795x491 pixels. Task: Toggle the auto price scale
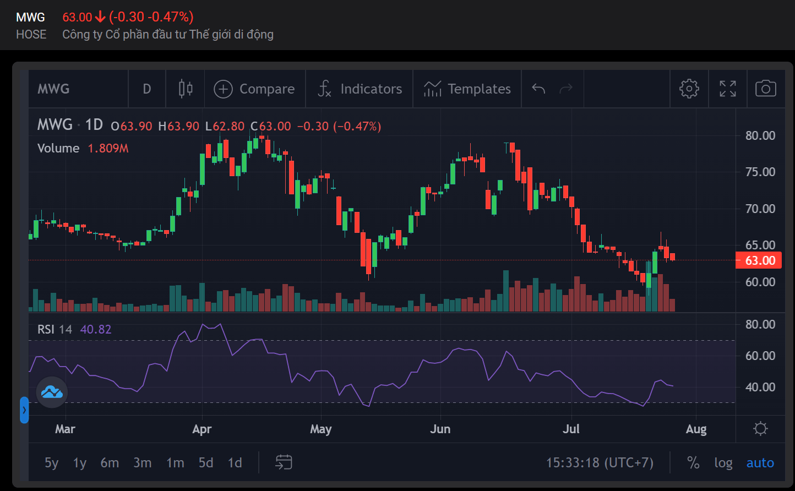pyautogui.click(x=760, y=463)
